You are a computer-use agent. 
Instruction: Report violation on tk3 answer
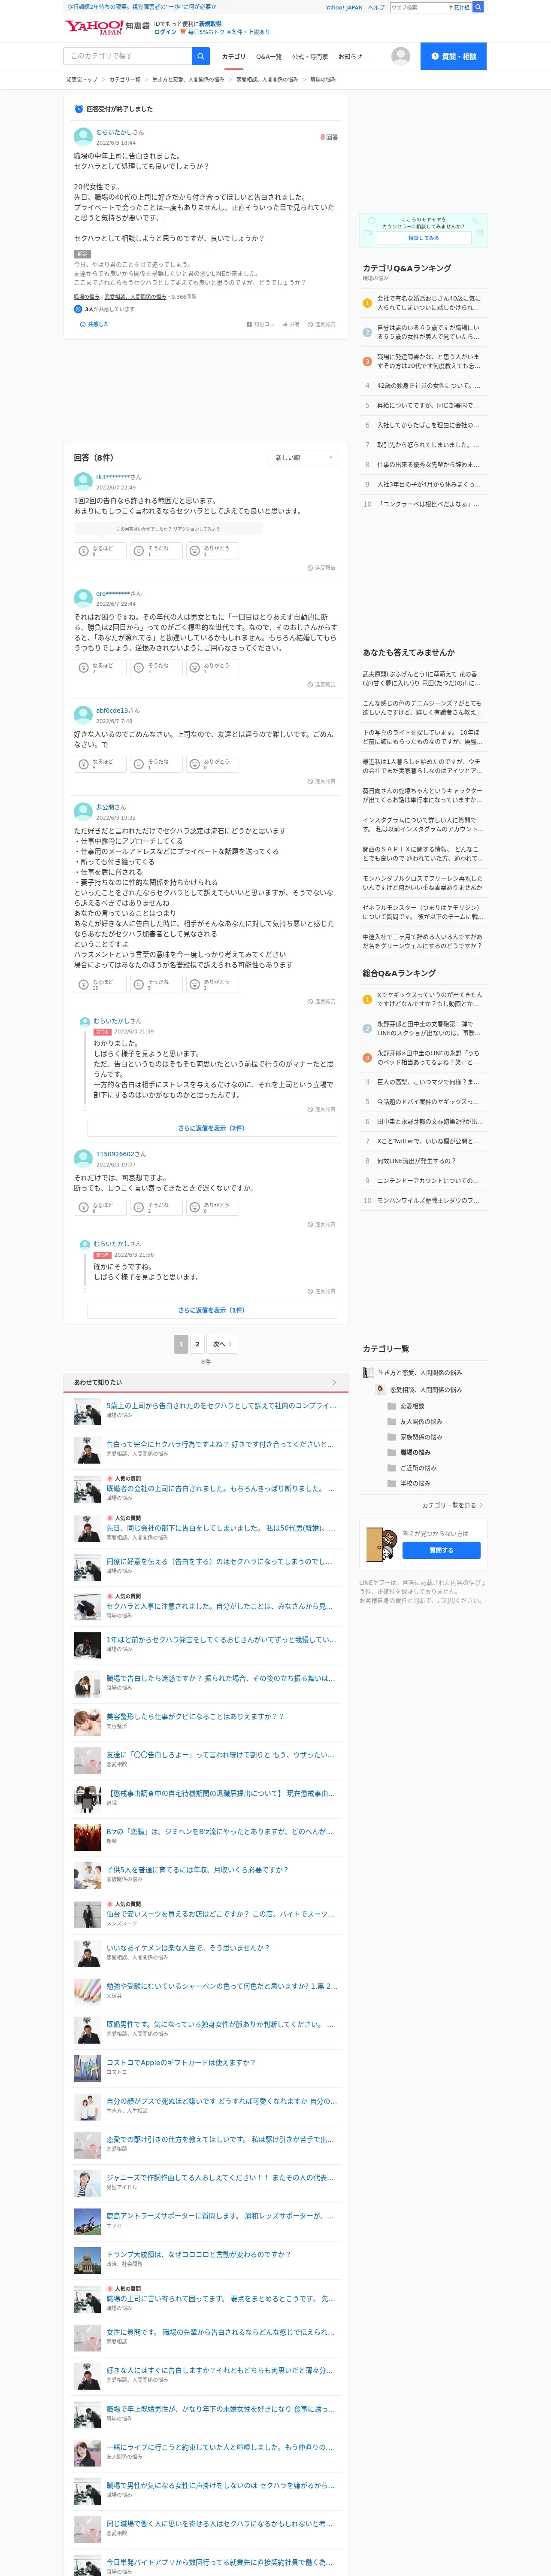(x=321, y=568)
